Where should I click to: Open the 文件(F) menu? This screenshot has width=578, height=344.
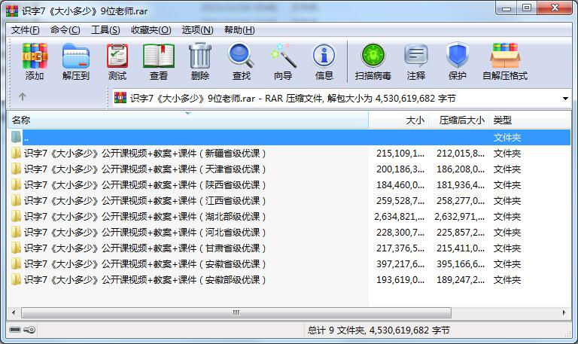[x=25, y=30]
